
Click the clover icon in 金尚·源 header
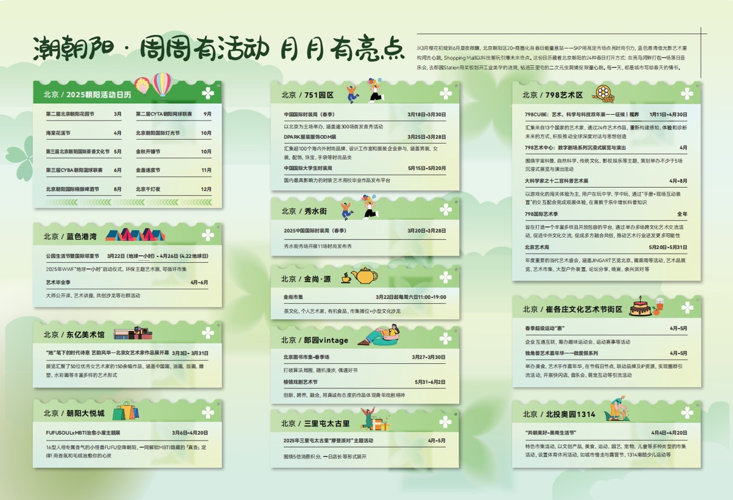[x=445, y=278]
